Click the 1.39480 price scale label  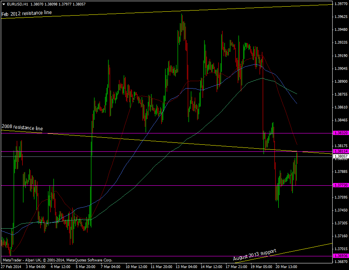(341, 30)
